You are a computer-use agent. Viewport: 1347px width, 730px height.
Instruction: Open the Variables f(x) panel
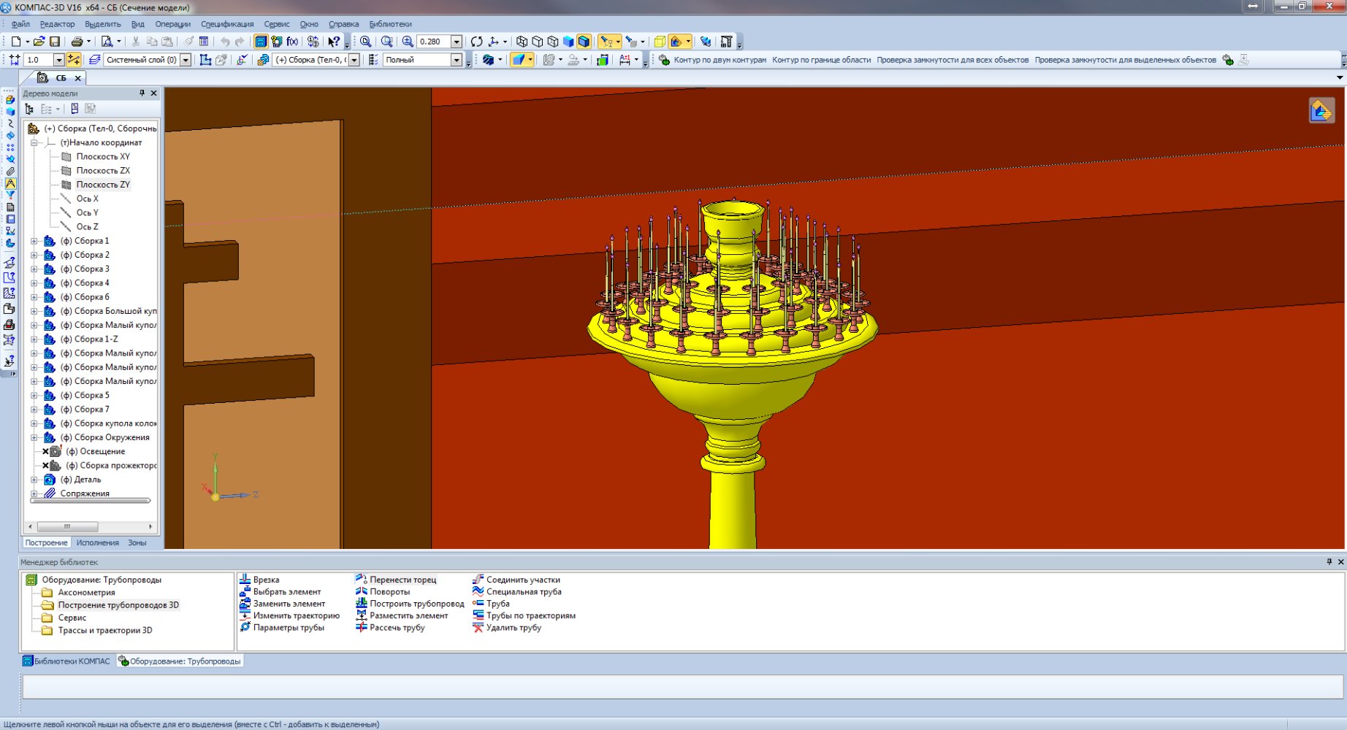(x=292, y=42)
